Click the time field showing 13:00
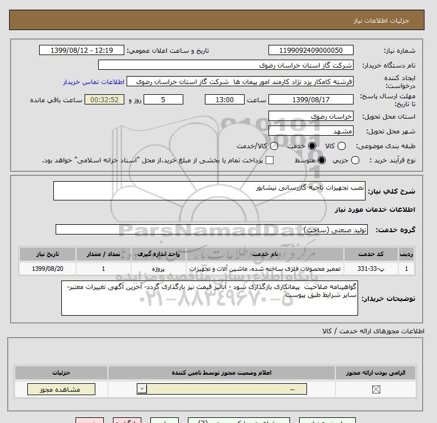This screenshot has width=437, height=423. [x=225, y=99]
